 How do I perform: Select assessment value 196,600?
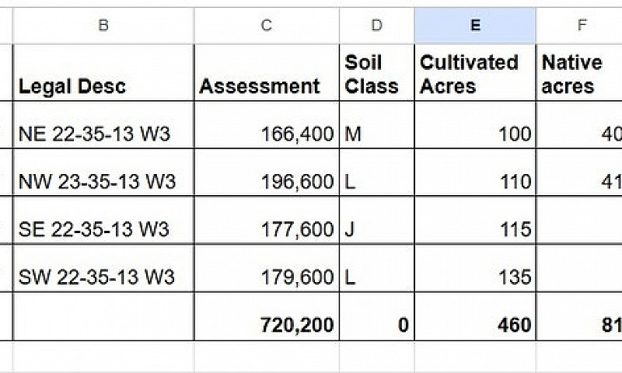point(267,173)
